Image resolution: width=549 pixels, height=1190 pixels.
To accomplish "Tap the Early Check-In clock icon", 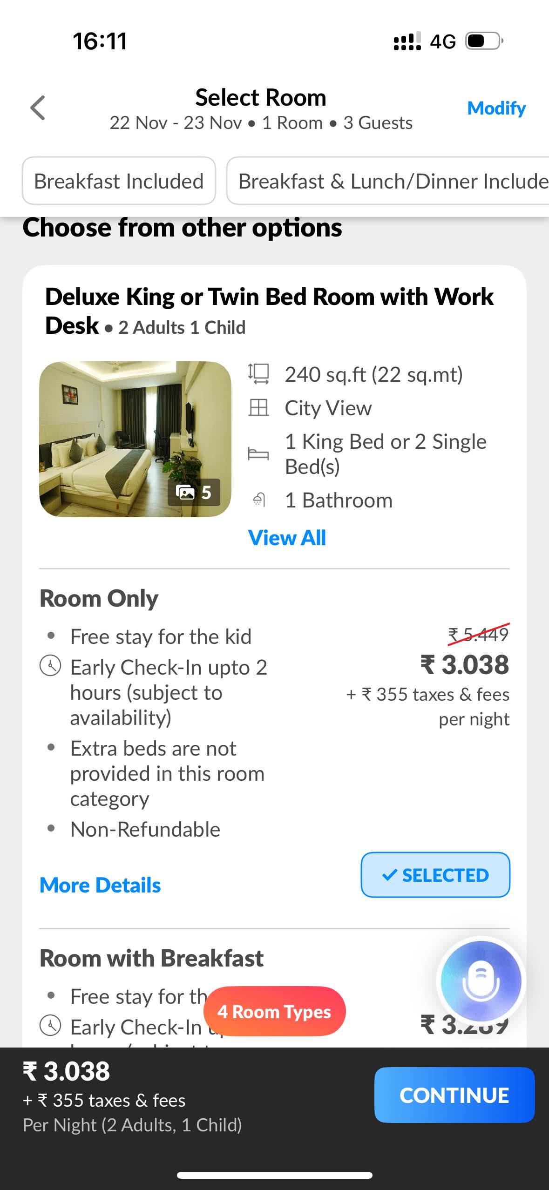I will [50, 666].
